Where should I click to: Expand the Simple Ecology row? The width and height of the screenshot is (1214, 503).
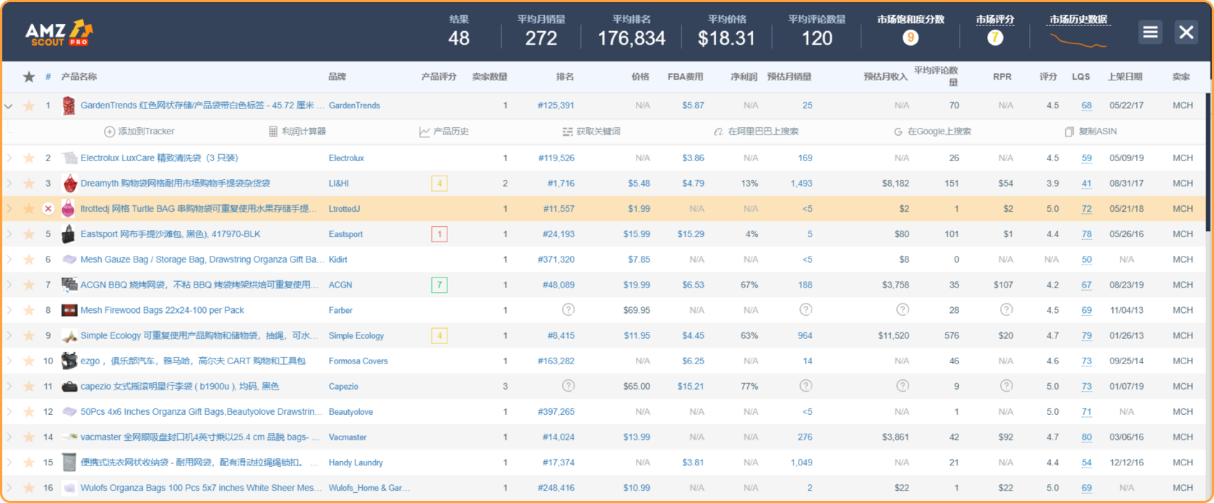coord(9,335)
